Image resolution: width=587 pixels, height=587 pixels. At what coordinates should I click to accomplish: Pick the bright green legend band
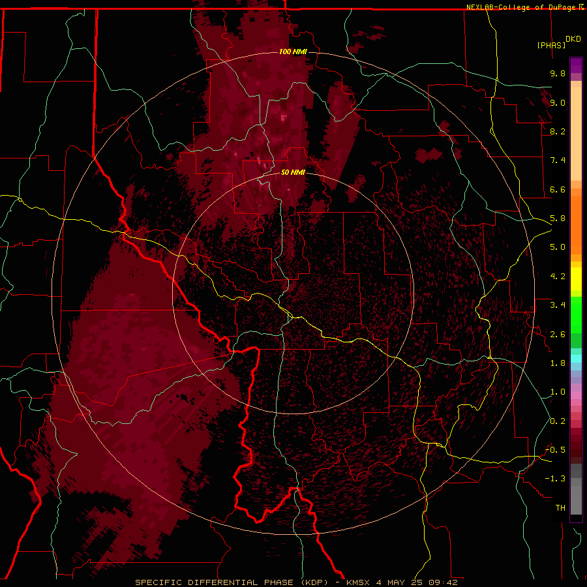coord(576,315)
